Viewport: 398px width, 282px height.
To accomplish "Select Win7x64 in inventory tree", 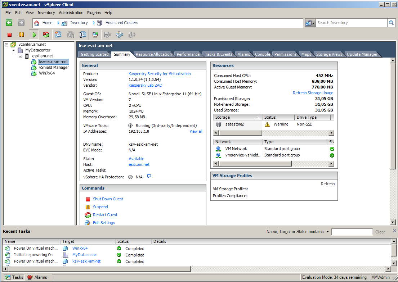I will (x=47, y=73).
